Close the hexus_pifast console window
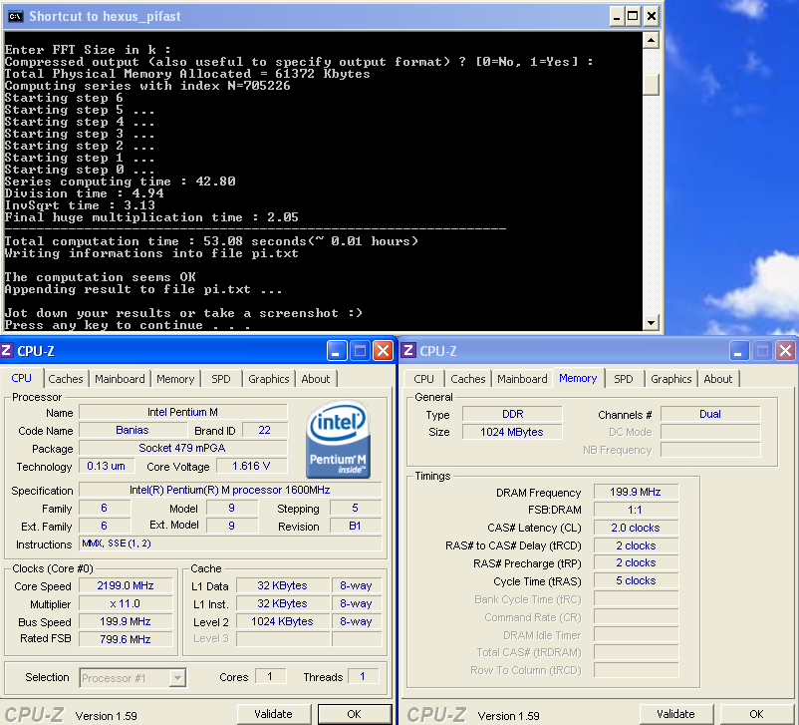 point(651,16)
